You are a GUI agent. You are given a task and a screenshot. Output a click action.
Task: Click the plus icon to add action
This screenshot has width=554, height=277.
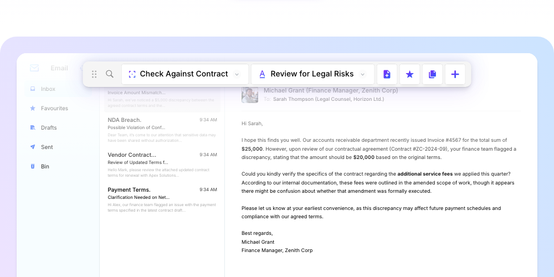point(455,74)
